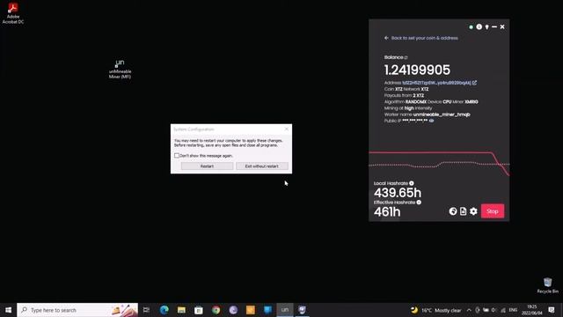This screenshot has width=563, height=317.
Task: Click the Restart button in System Configuration
Action: (207, 166)
